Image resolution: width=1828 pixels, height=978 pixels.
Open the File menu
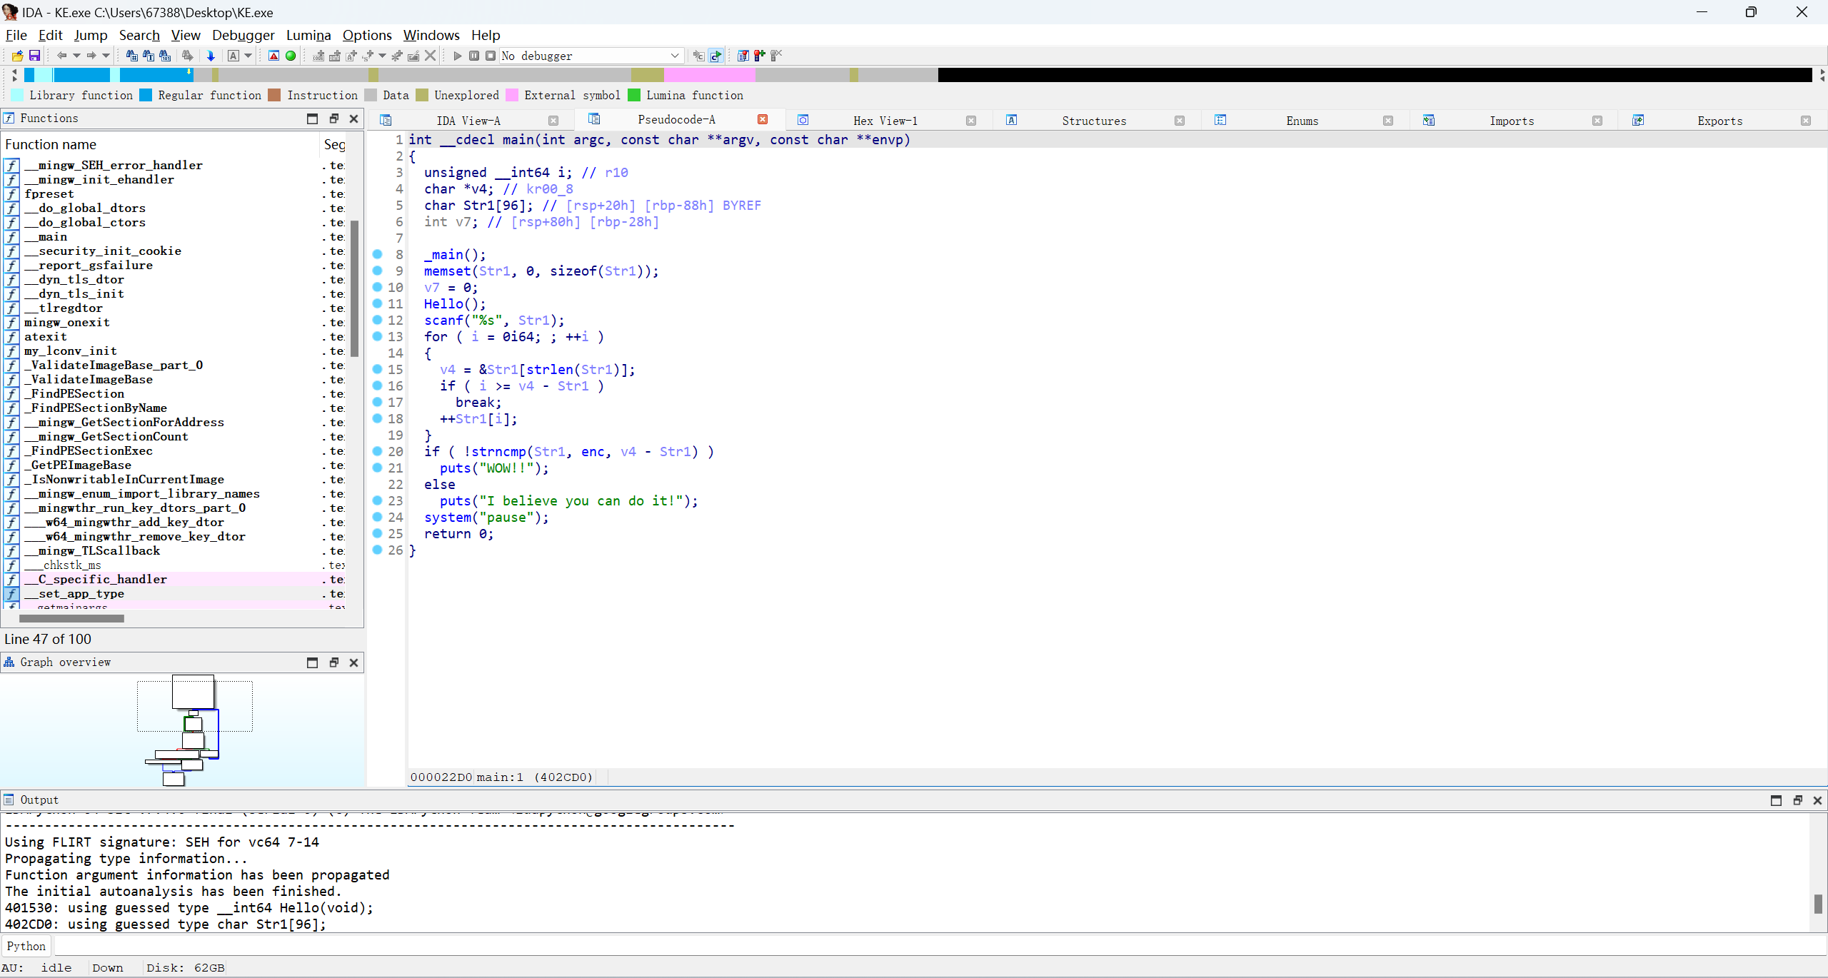[x=16, y=35]
